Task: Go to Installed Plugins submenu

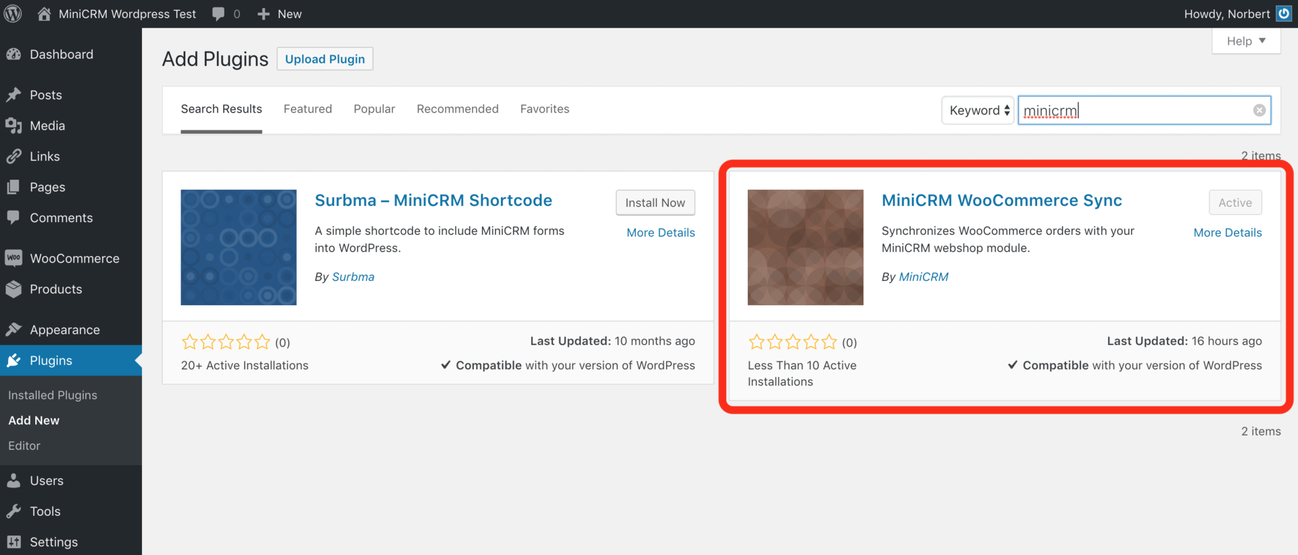Action: point(53,395)
